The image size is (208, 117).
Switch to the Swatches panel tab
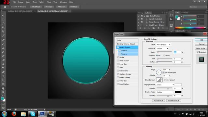tap(185, 13)
